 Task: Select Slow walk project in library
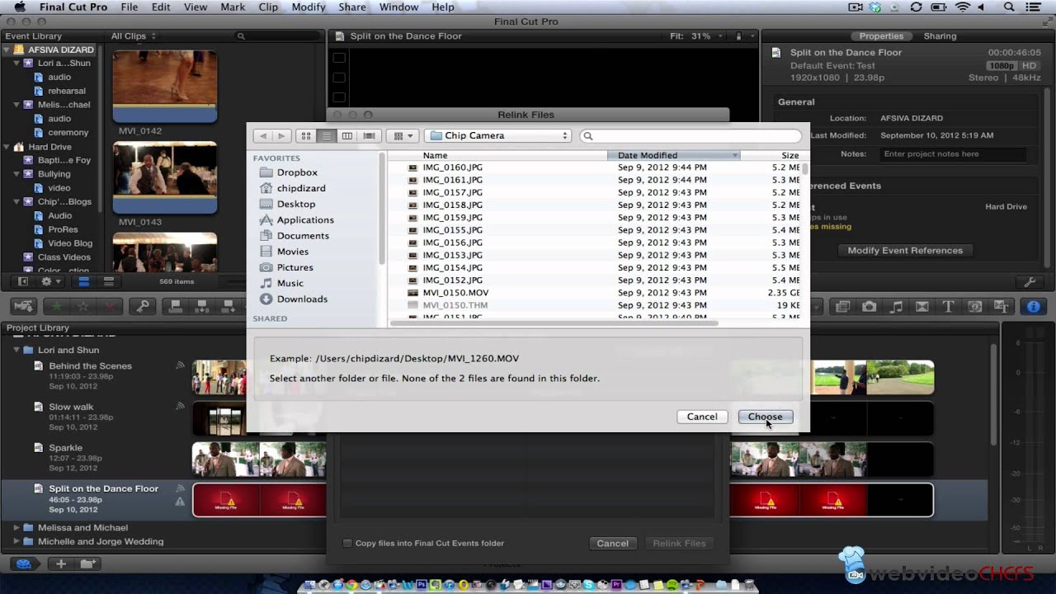coord(71,407)
